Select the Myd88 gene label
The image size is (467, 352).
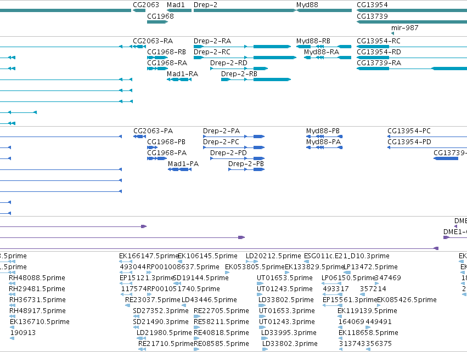[x=307, y=5]
